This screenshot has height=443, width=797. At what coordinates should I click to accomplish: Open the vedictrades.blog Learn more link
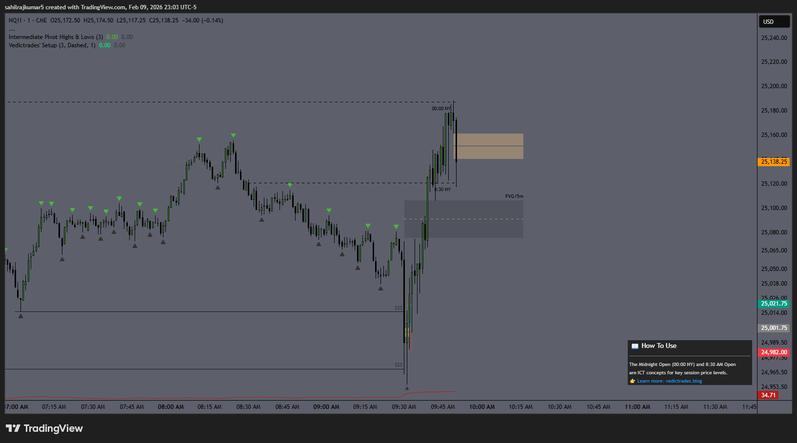(669, 381)
